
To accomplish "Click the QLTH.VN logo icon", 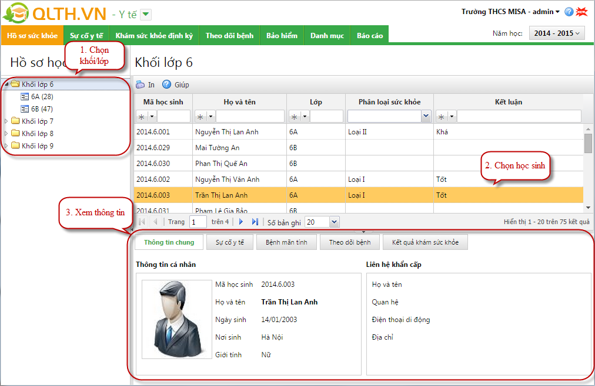I will click(16, 13).
